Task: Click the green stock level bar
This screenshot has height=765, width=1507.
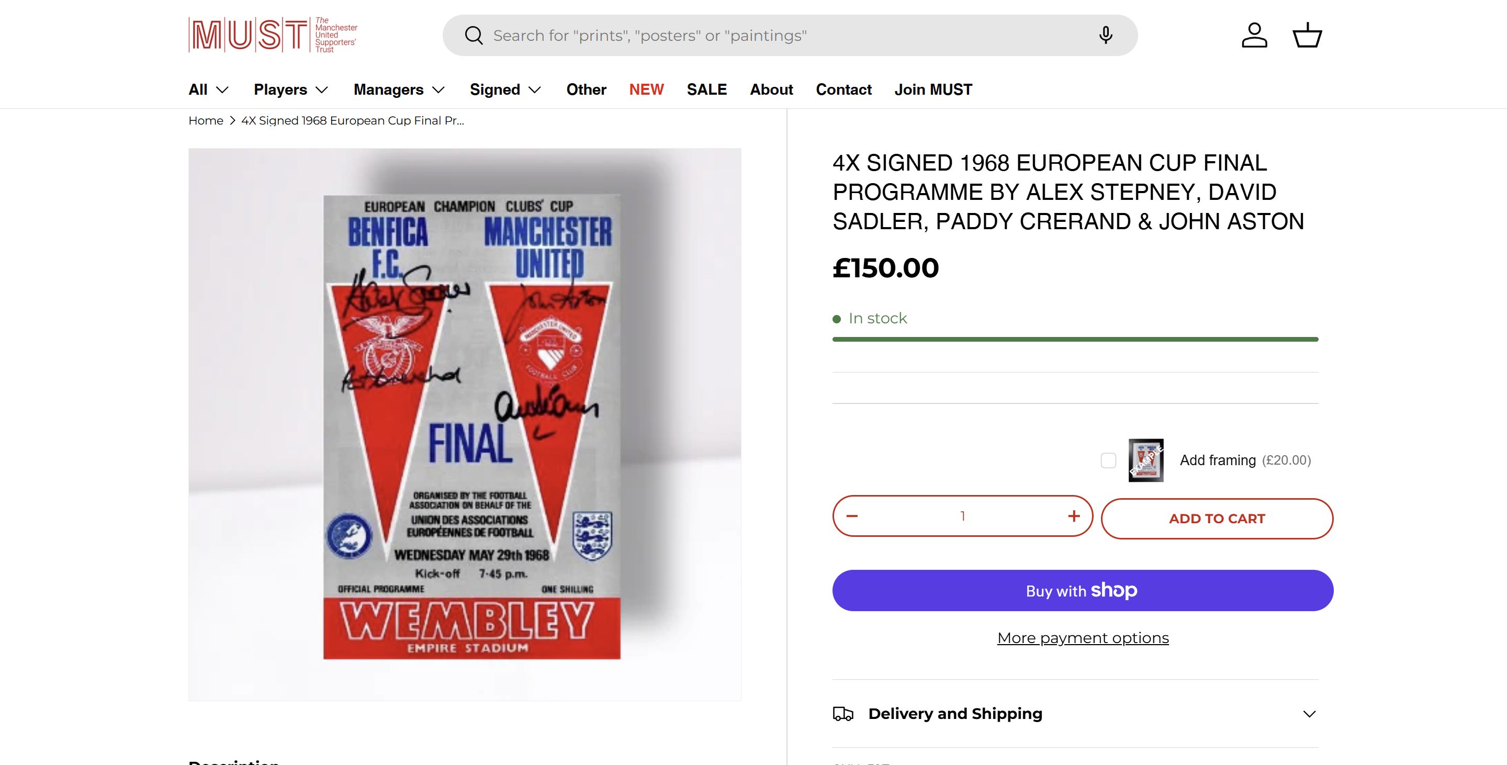Action: (x=1075, y=339)
